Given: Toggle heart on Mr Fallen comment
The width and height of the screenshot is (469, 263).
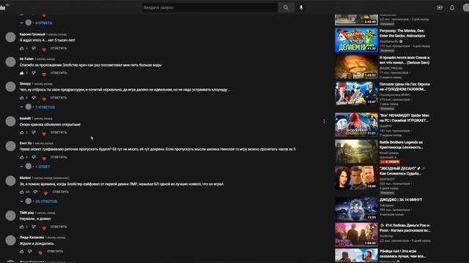Looking at the screenshot, I should point(44,74).
